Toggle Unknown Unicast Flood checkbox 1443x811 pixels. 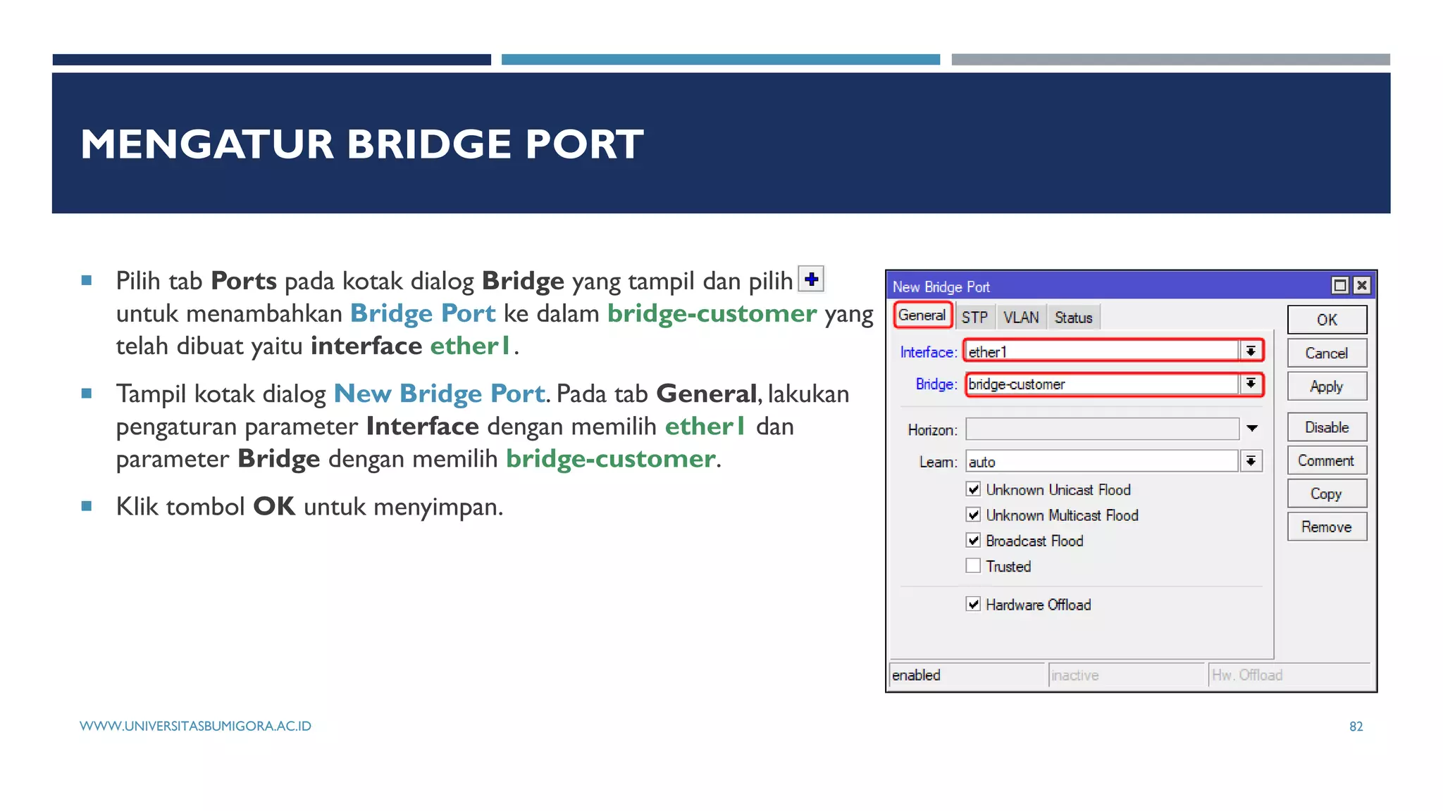coord(973,489)
